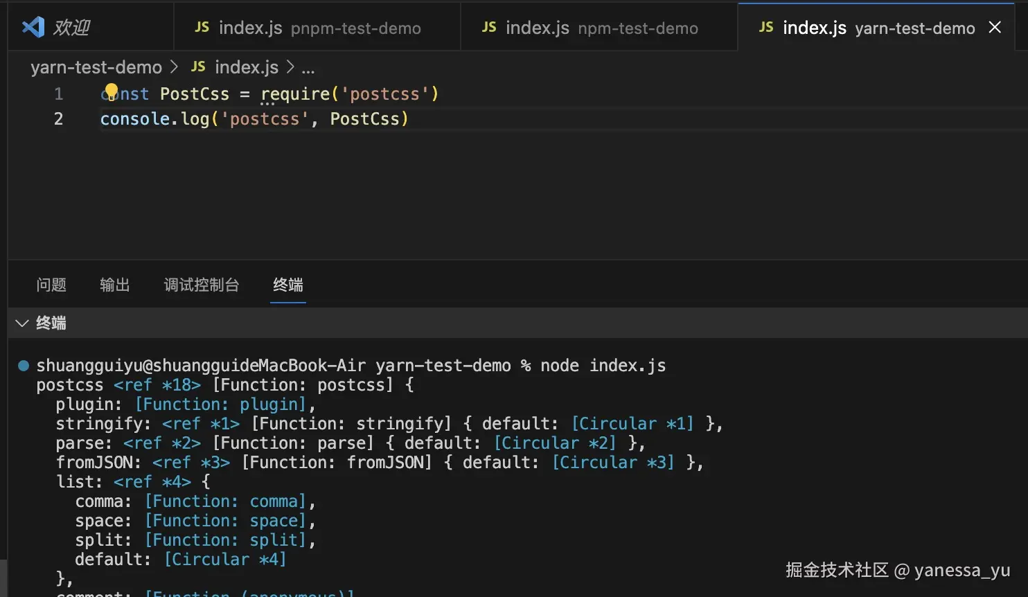The width and height of the screenshot is (1028, 597).
Task: Click the 'node index.js' command text
Action: [603, 366]
